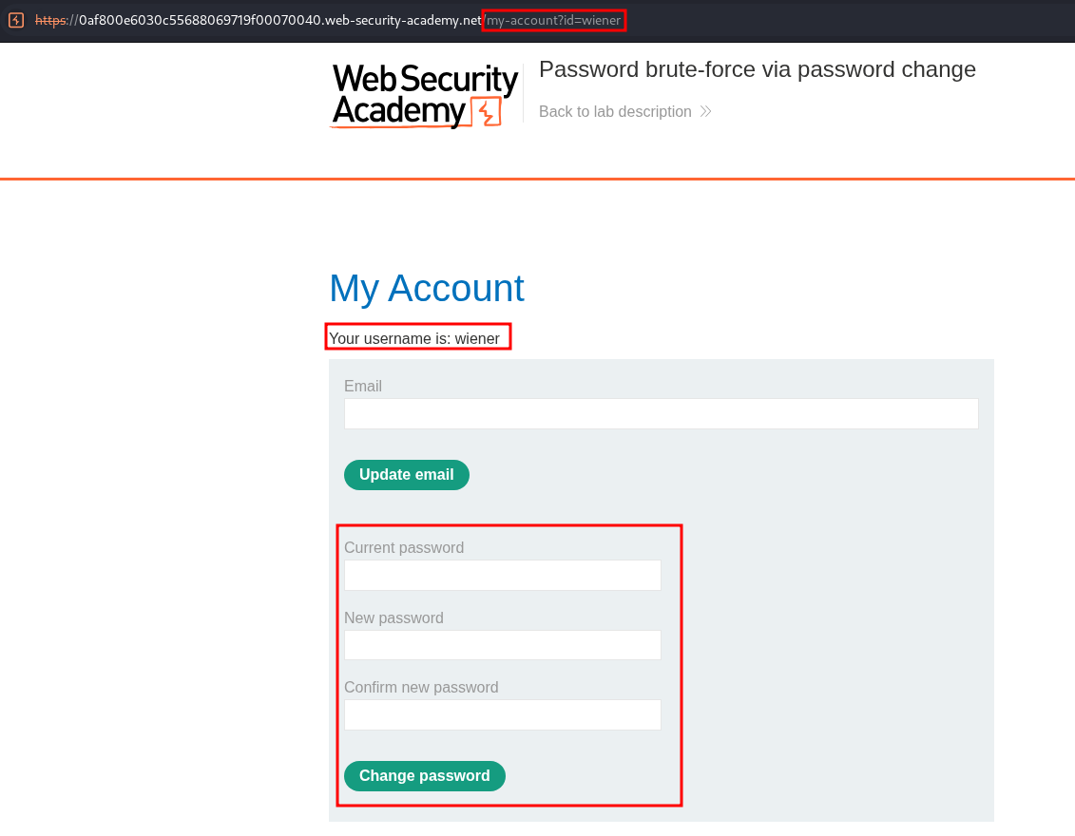Screen dimensions: 1075x836
Task: Click the lab title about password brute-force
Action: pos(757,69)
